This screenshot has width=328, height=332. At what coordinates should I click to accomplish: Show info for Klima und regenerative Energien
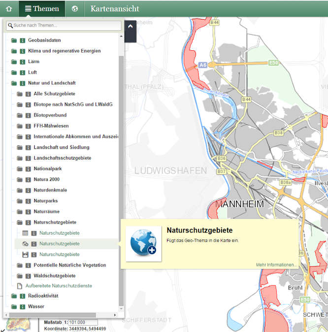point(22,51)
